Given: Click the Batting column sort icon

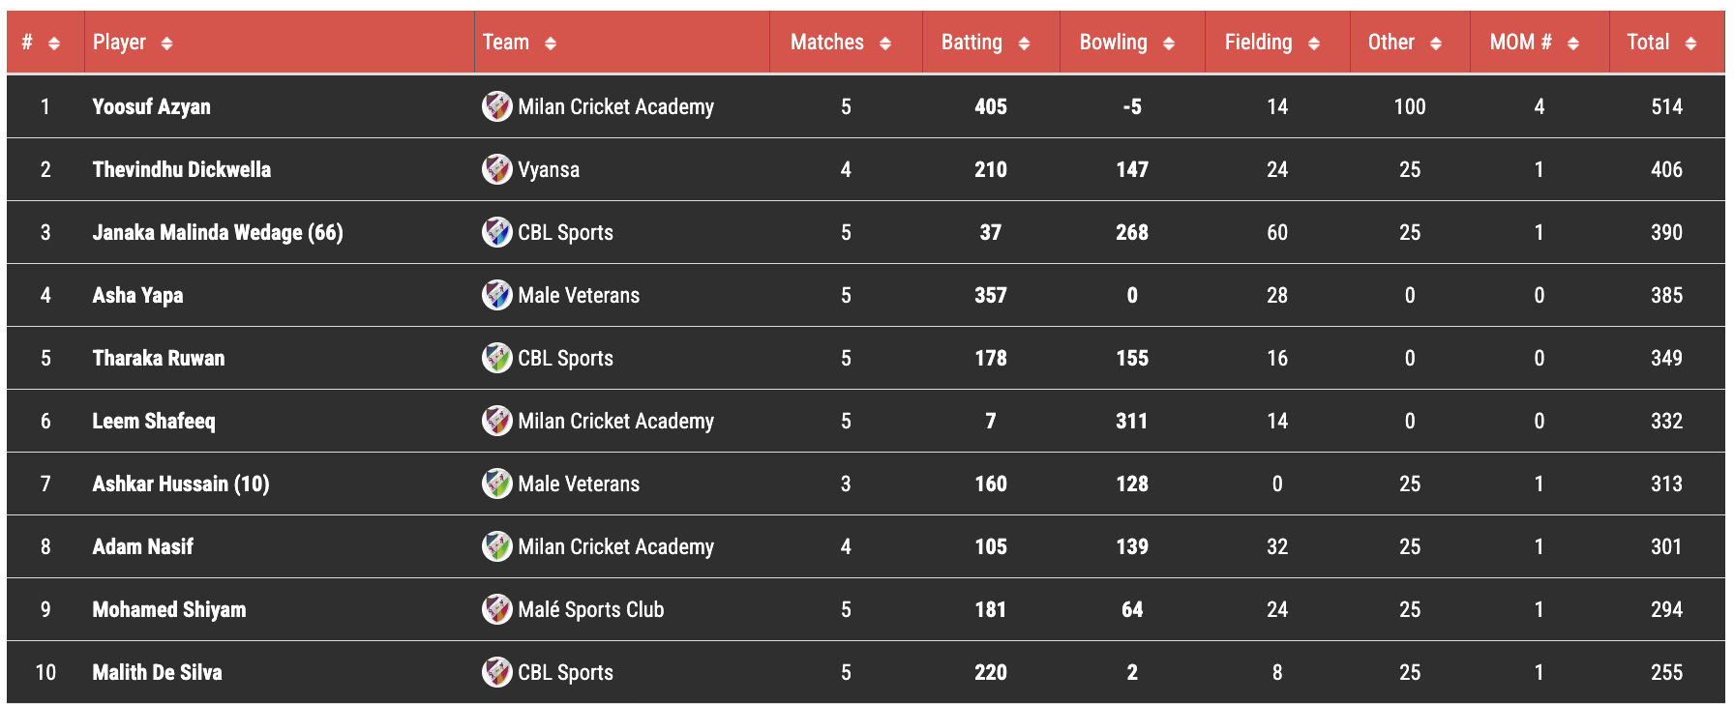Looking at the screenshot, I should (1024, 44).
